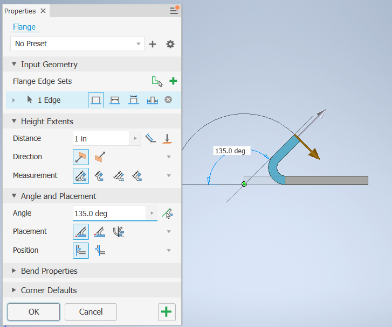Click the gray distance arrow manipulator
The width and height of the screenshot is (392, 327).
pos(320,114)
